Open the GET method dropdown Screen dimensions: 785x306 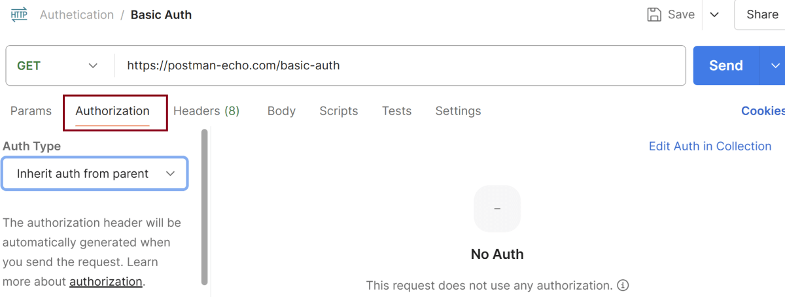click(58, 65)
